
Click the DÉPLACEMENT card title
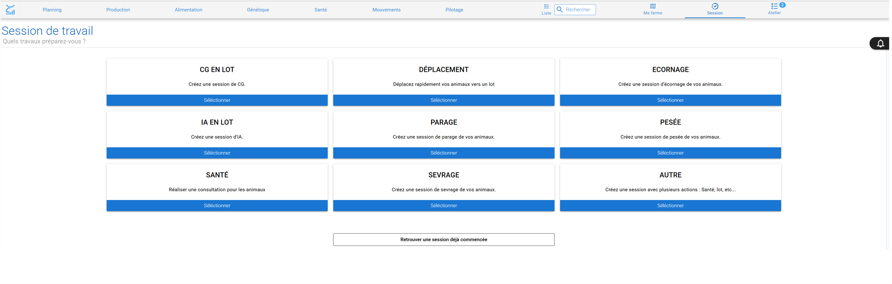coord(444,69)
